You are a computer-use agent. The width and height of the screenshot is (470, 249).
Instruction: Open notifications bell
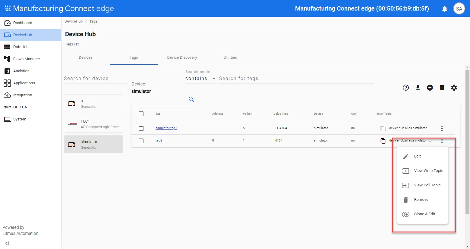[x=445, y=9]
